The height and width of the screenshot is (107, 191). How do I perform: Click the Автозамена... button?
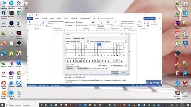pos(70,69)
